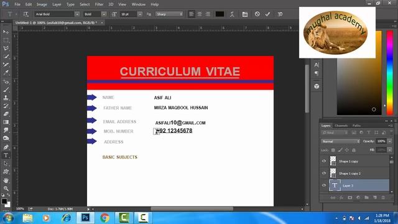Toggle lock transparent pixels
Screen dimensions: 398x224
(x=333, y=150)
